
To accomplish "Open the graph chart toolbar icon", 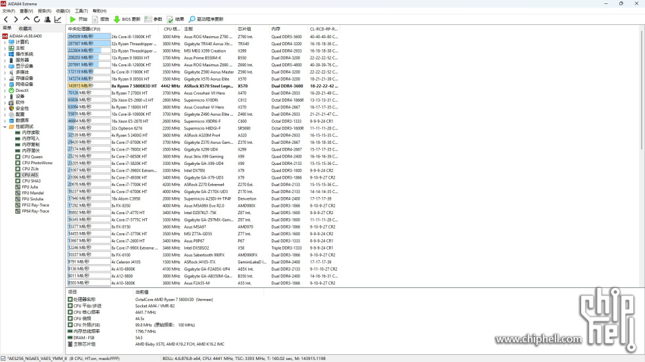I will 58,19.
